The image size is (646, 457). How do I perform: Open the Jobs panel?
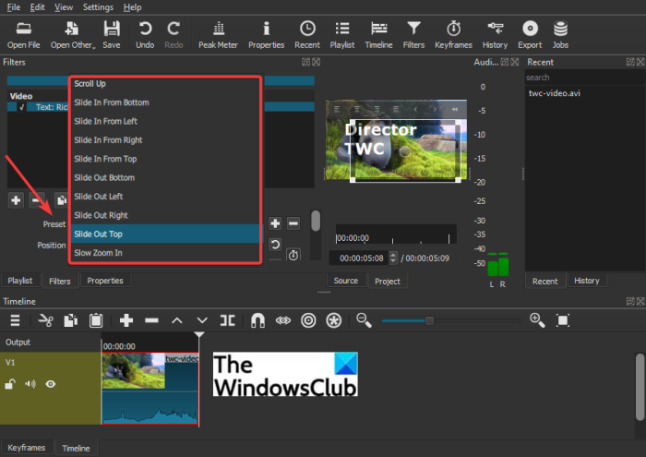pos(560,35)
